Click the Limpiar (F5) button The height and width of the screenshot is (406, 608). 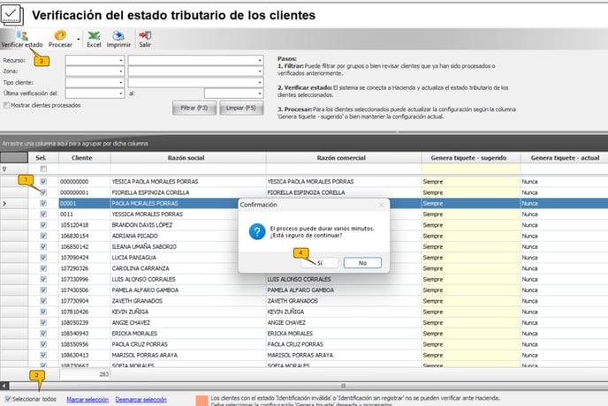point(241,108)
